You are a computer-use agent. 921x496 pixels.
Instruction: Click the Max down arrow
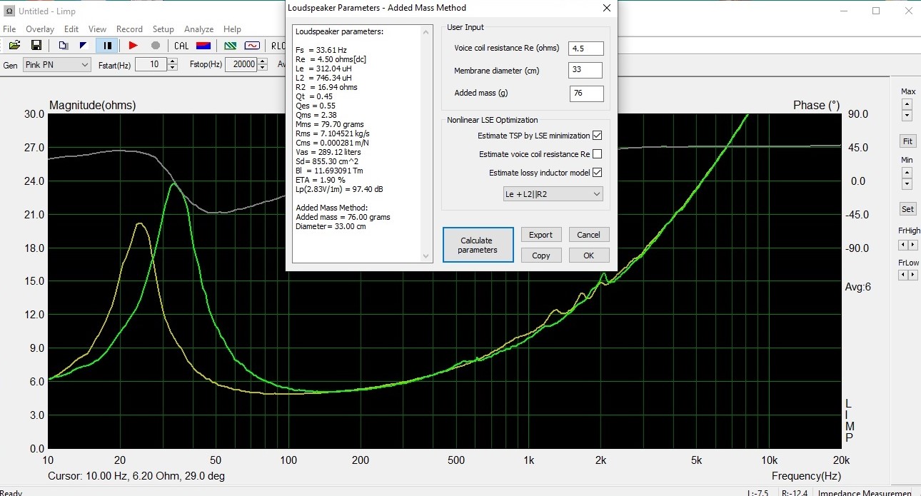tap(907, 116)
